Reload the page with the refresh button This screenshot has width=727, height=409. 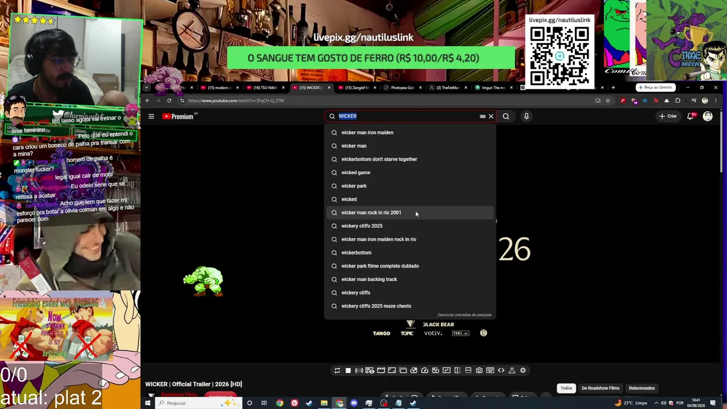[x=169, y=101]
